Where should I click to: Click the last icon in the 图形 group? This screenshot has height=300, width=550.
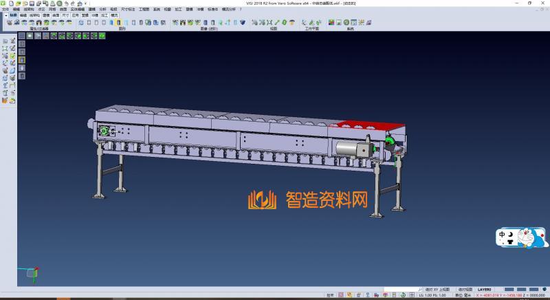coord(163,23)
